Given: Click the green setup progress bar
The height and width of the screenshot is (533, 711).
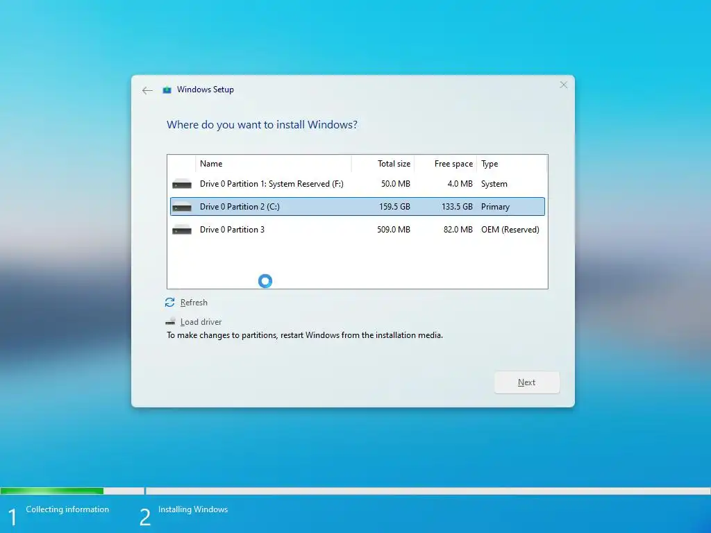Looking at the screenshot, I should 51,491.
